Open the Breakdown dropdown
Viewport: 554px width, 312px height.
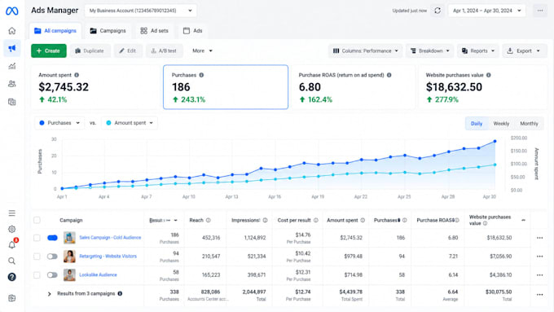pyautogui.click(x=429, y=51)
